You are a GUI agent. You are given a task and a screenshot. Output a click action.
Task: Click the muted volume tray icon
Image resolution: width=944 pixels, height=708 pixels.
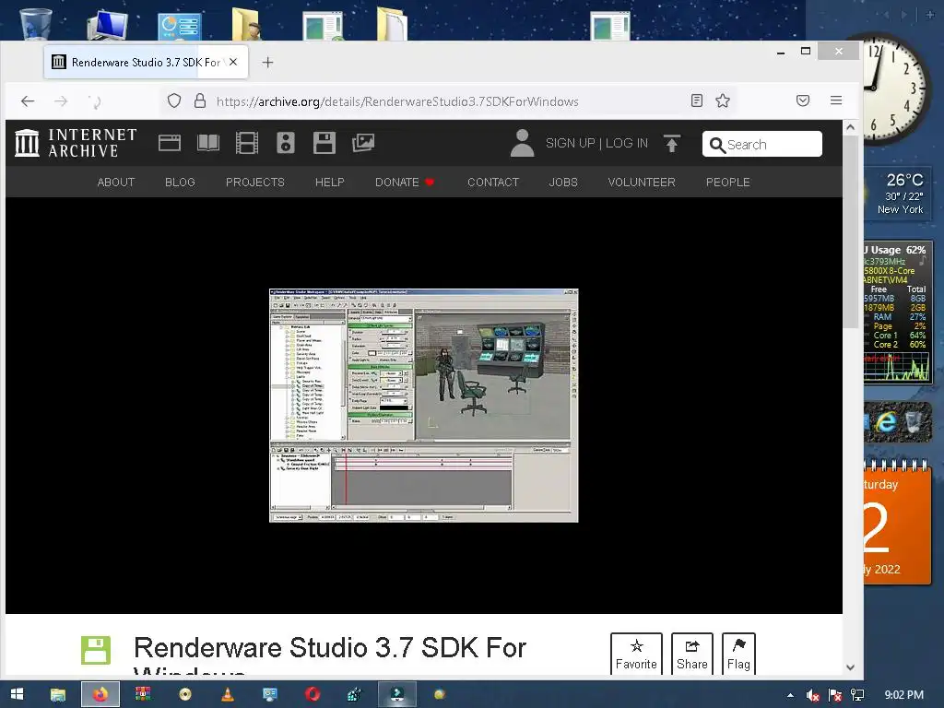click(x=813, y=695)
